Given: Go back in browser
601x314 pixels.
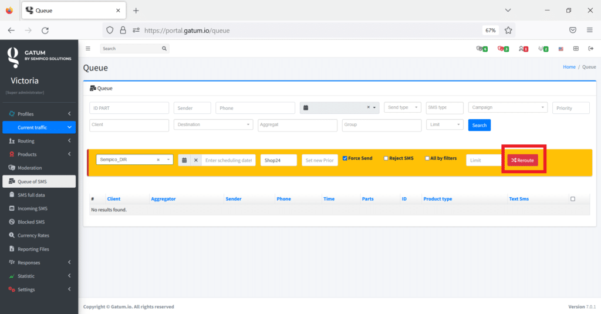Looking at the screenshot, I should (x=11, y=31).
